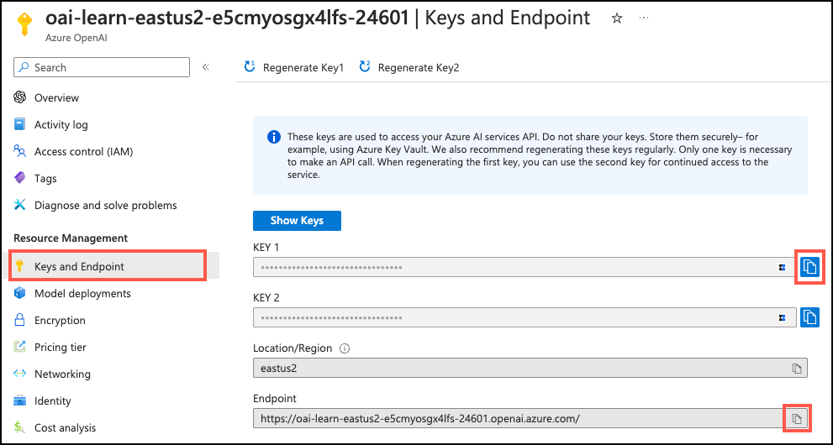The width and height of the screenshot is (833, 445).
Task: Click the Cost analysis dollar icon
Action: coord(20,427)
